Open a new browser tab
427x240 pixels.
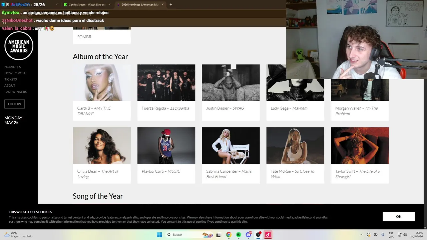tap(171, 5)
